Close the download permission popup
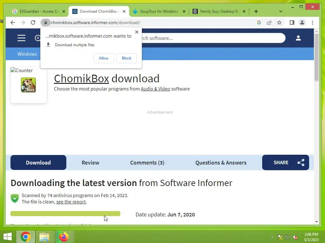Image resolution: width=325 pixels, height=243 pixels. click(x=136, y=32)
